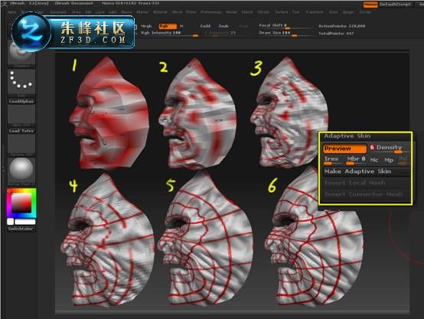Image resolution: width=424 pixels, height=319 pixels.
Task: Open the gray material sphere picker
Action: point(21,169)
